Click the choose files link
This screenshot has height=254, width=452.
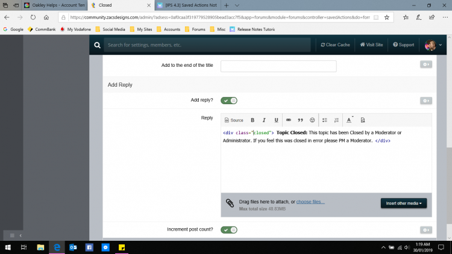pyautogui.click(x=310, y=202)
